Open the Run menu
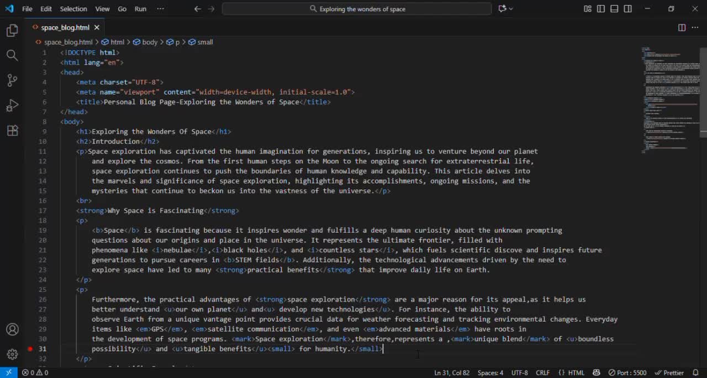Screen dimensions: 707x378 140,9
